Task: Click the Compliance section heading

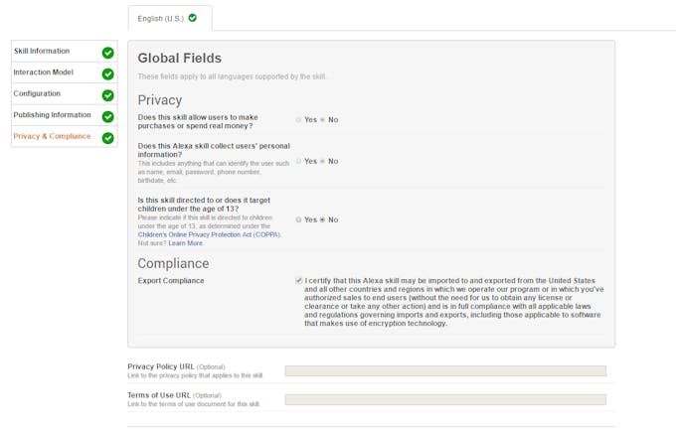Action: point(173,263)
